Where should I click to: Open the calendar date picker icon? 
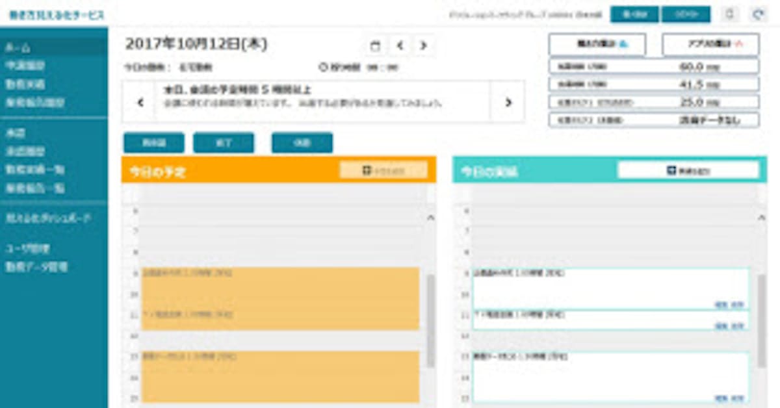pos(375,45)
